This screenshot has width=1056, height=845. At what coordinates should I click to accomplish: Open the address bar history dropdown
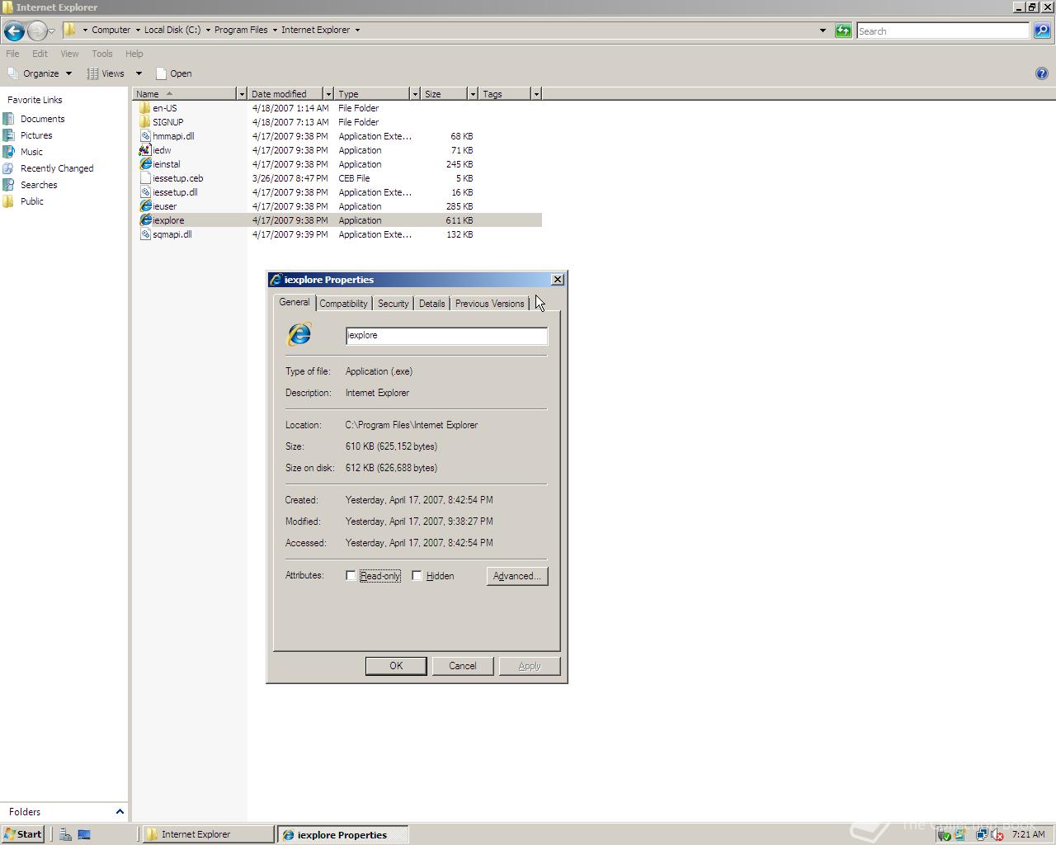[823, 31]
